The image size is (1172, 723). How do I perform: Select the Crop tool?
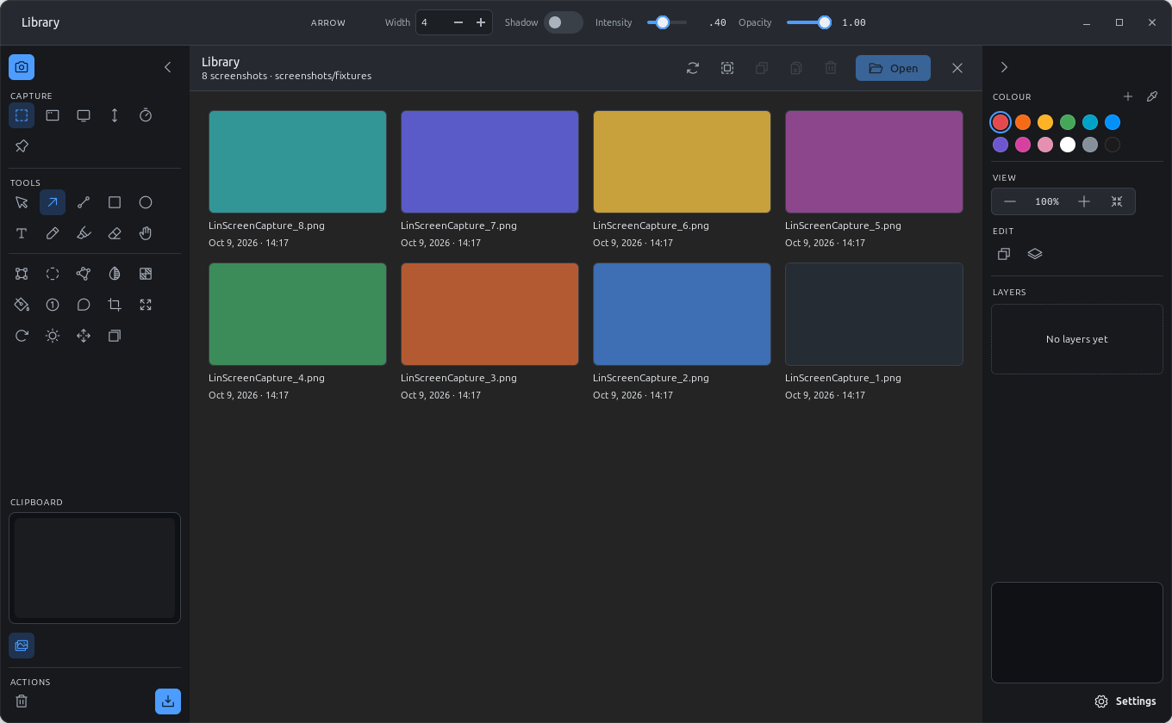click(115, 305)
